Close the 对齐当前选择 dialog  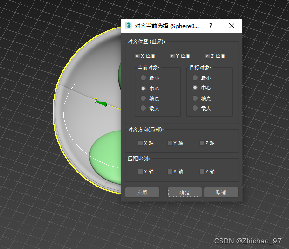pyautogui.click(x=232, y=26)
